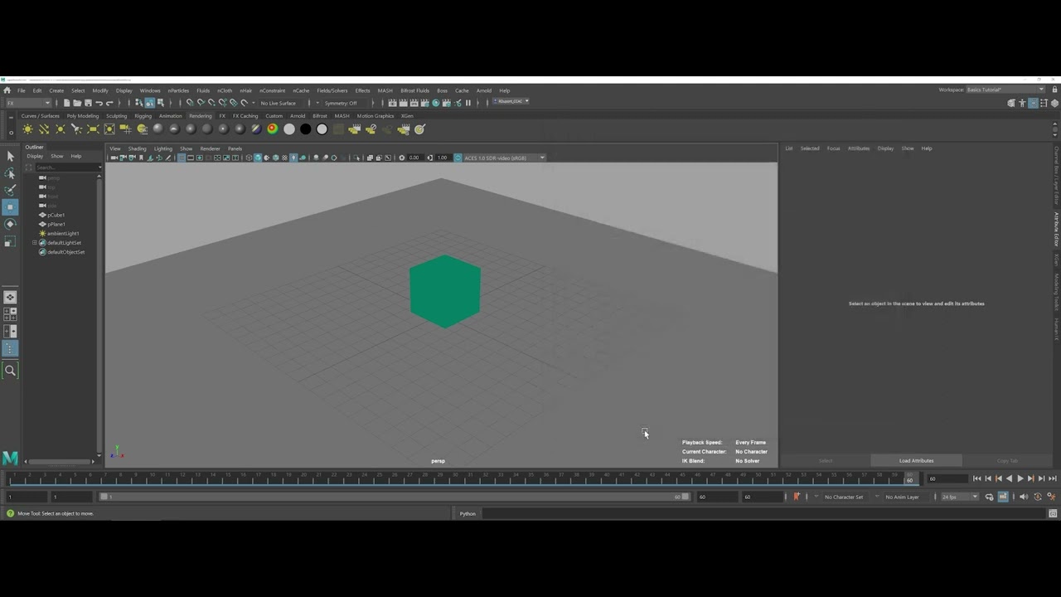Click the play backwards button
The width and height of the screenshot is (1061, 597).
coord(1009,478)
